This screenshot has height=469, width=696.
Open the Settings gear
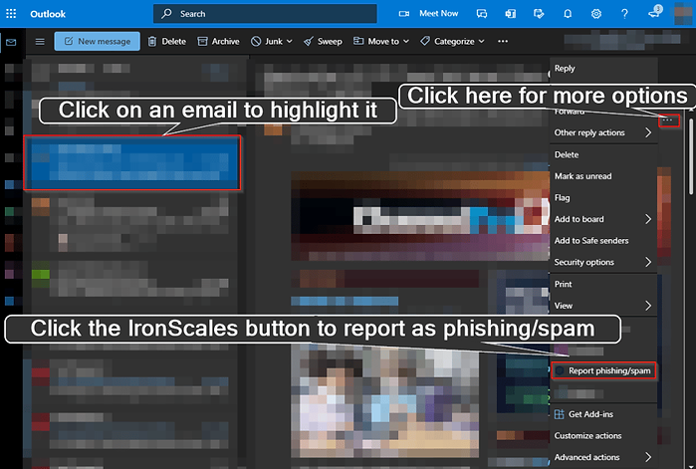[x=596, y=14]
